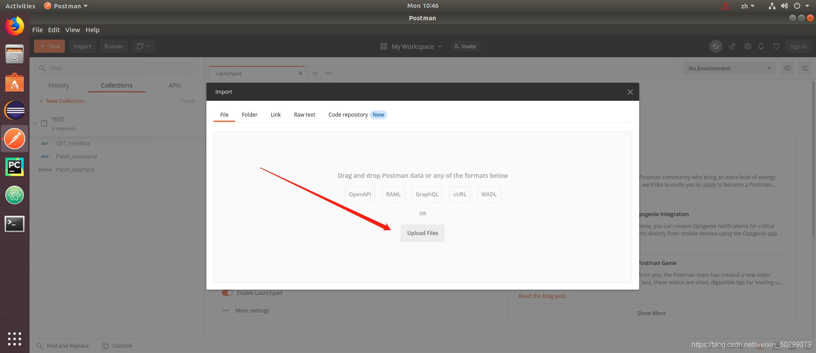This screenshot has height=353, width=816.
Task: Open Firefox from the Ubuntu dock
Action: [x=15, y=26]
